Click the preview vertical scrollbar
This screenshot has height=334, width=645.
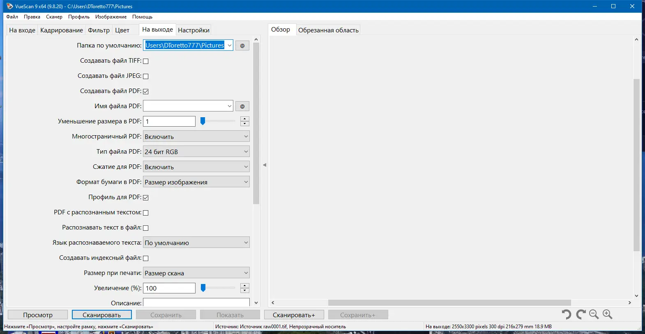point(636,165)
